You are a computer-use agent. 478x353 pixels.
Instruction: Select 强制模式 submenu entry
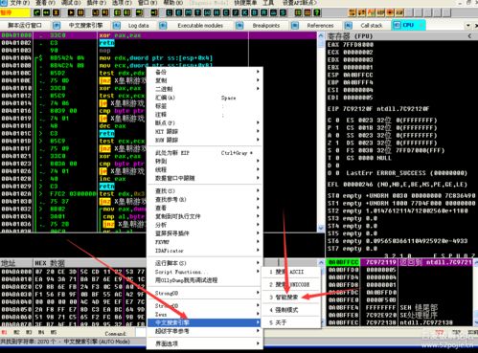286,310
